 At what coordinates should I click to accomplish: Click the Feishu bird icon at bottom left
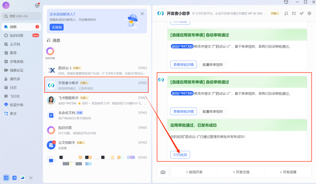pyautogui.click(x=23, y=178)
